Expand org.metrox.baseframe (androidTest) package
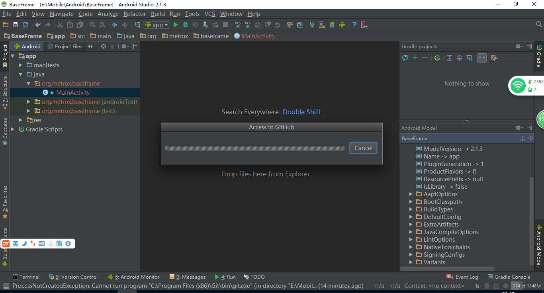544x293 pixels. [29, 102]
